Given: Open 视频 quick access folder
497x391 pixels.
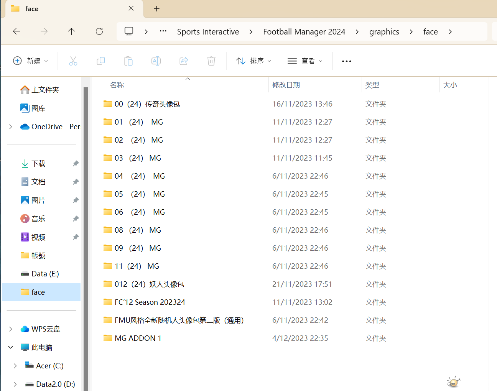Looking at the screenshot, I should 33,237.
